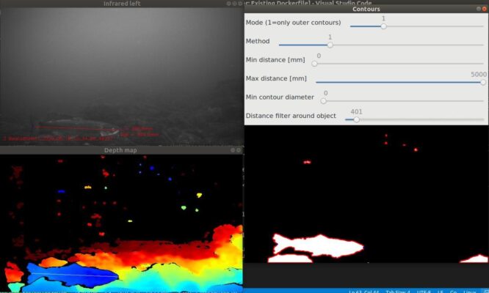Click the 401 value above Distance filter

(x=356, y=111)
